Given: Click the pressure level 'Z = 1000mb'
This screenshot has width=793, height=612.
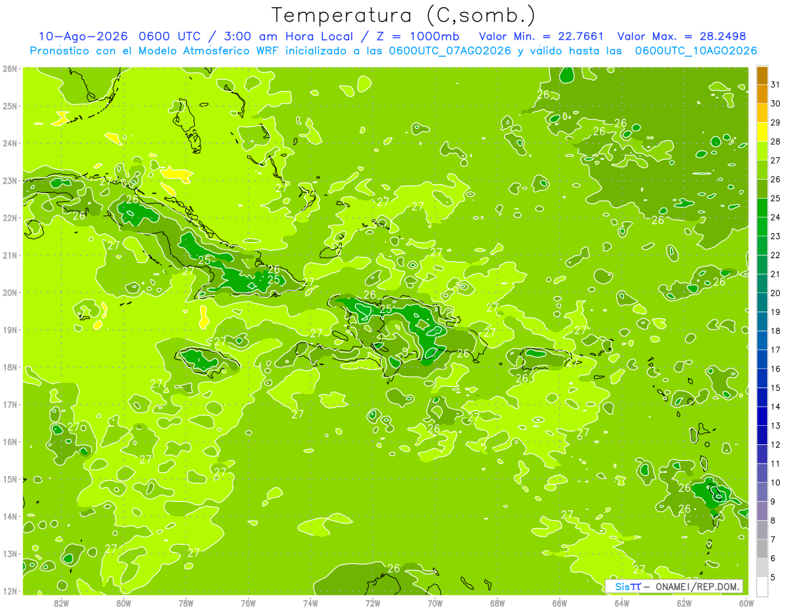Looking at the screenshot, I should (418, 36).
